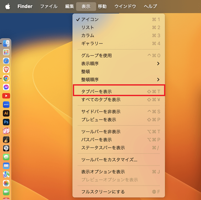Open ツールバーをカスタマイズ…
Viewport: 201px width, 200px height.
[x=119, y=160]
